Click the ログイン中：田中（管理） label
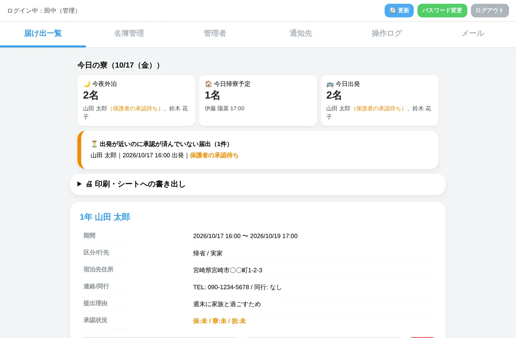The image size is (516, 338). (43, 10)
